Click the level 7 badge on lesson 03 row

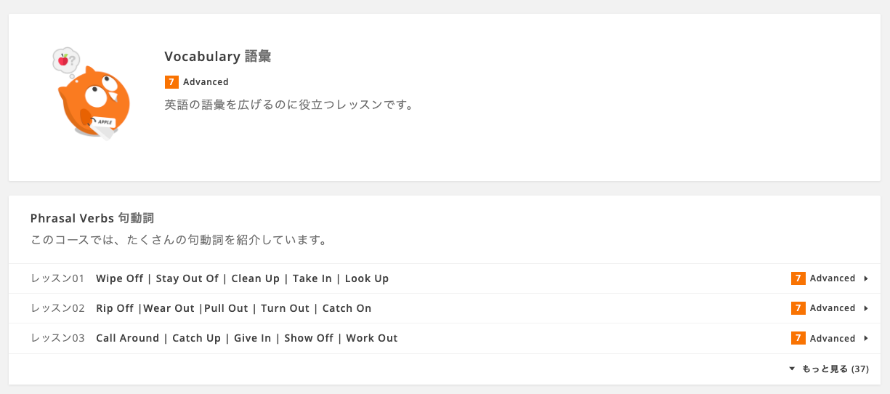pyautogui.click(x=798, y=338)
